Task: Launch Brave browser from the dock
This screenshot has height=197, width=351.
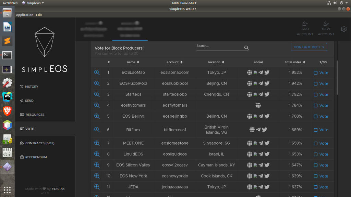Action: [7, 110]
